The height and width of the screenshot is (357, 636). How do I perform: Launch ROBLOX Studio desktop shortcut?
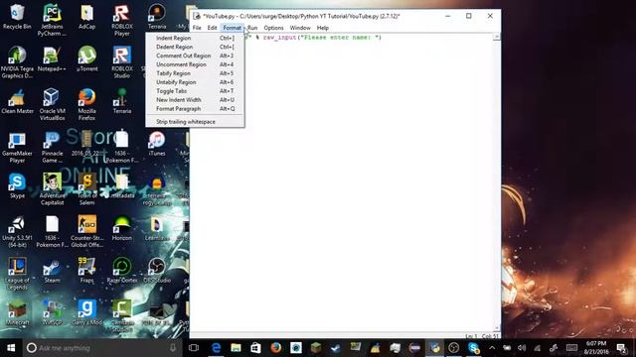121,61
